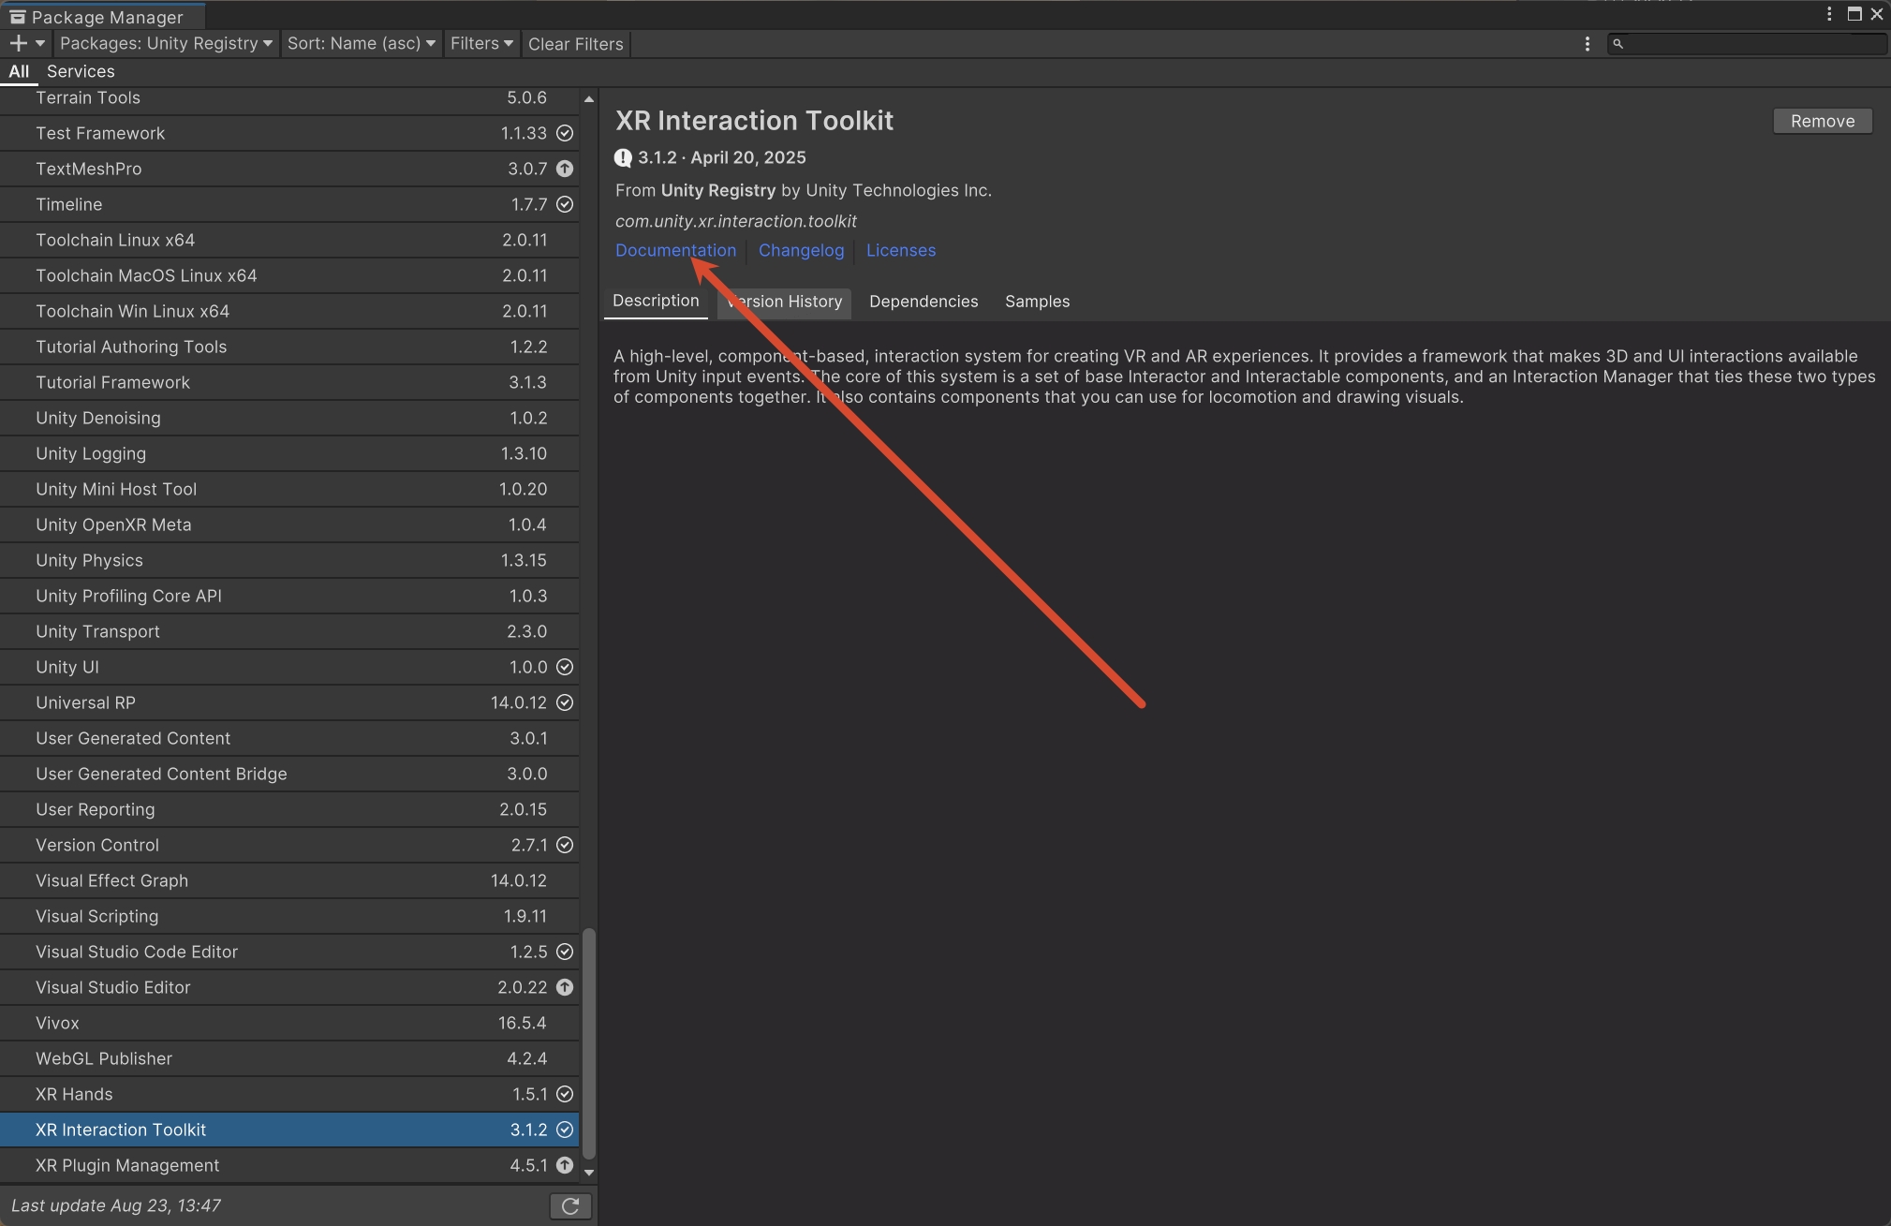Viewport: 1891px width, 1226px height.
Task: Open the Changelog link
Action: click(x=801, y=250)
